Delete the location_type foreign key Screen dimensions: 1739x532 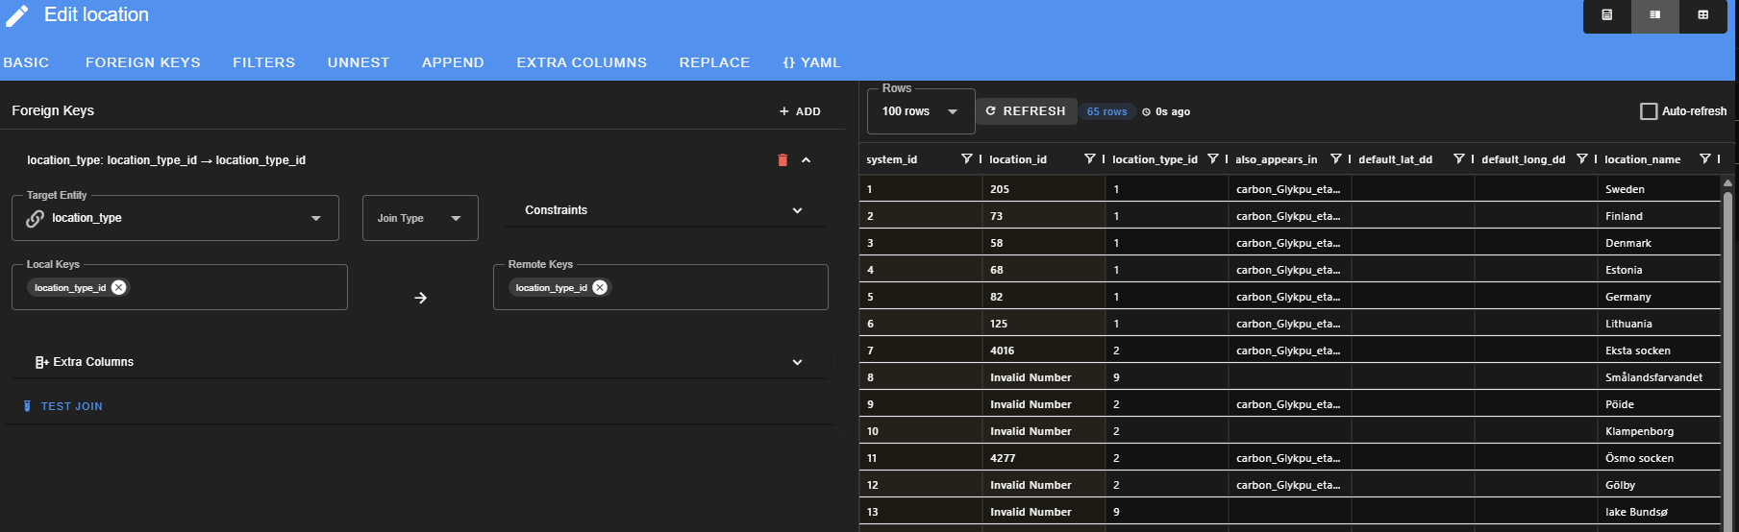coord(783,160)
